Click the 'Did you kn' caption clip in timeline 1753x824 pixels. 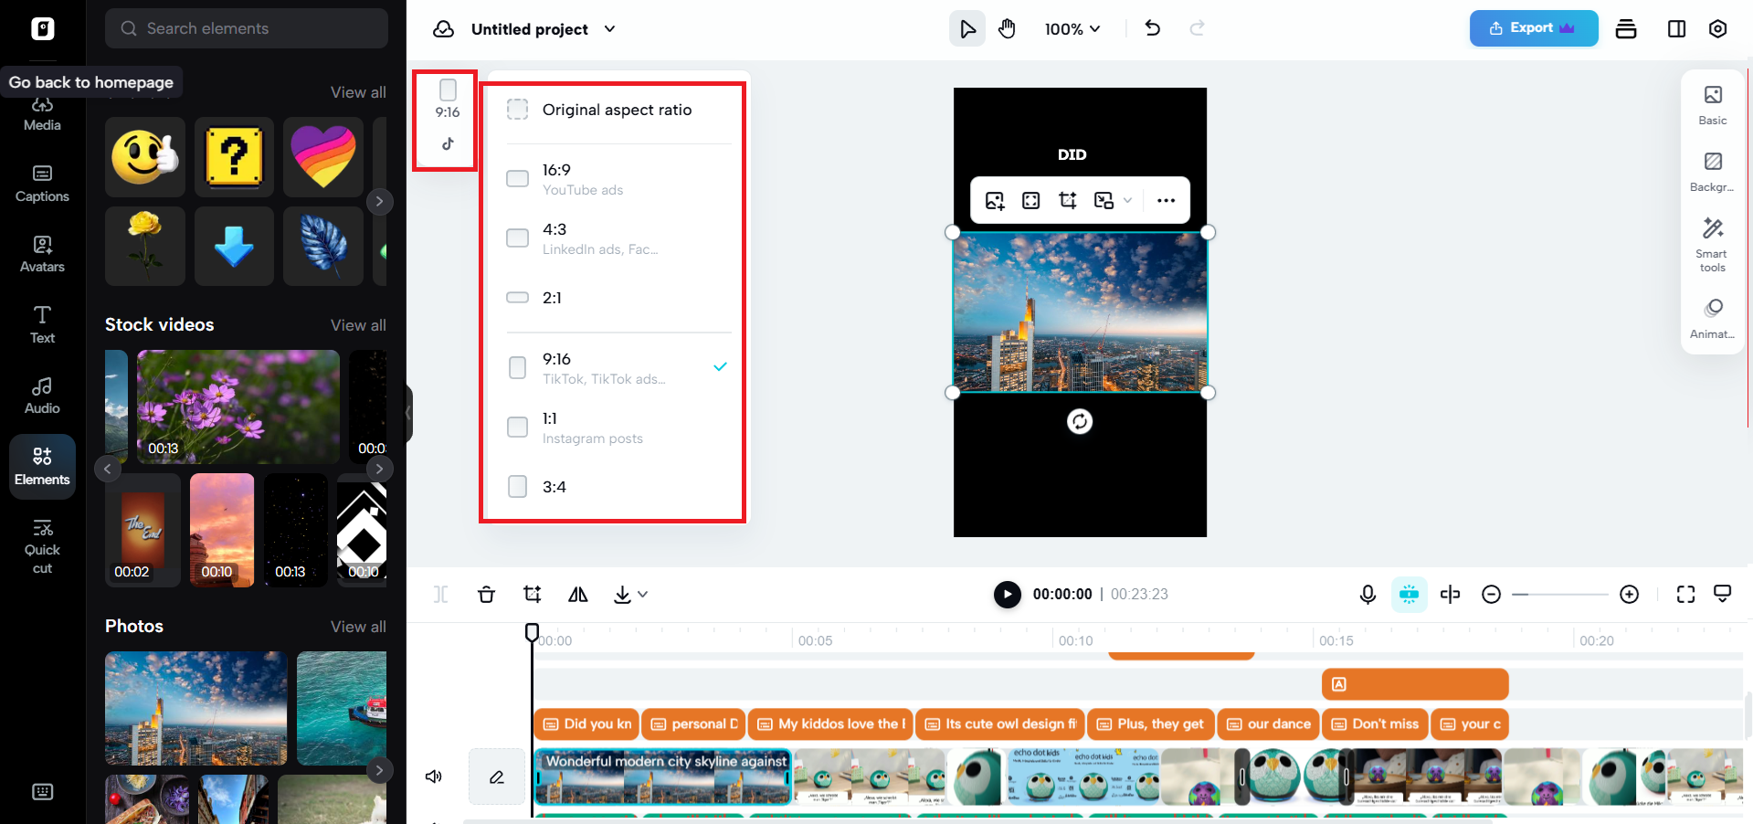[587, 724]
